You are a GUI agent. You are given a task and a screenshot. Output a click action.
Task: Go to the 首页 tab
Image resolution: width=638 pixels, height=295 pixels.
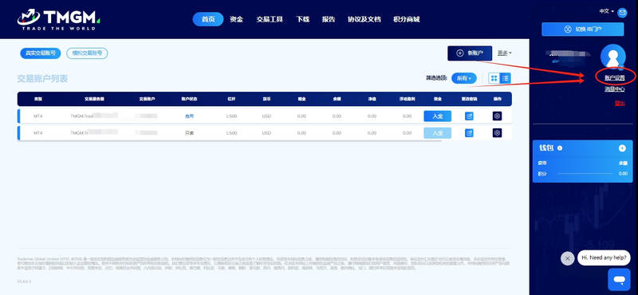[x=208, y=19]
